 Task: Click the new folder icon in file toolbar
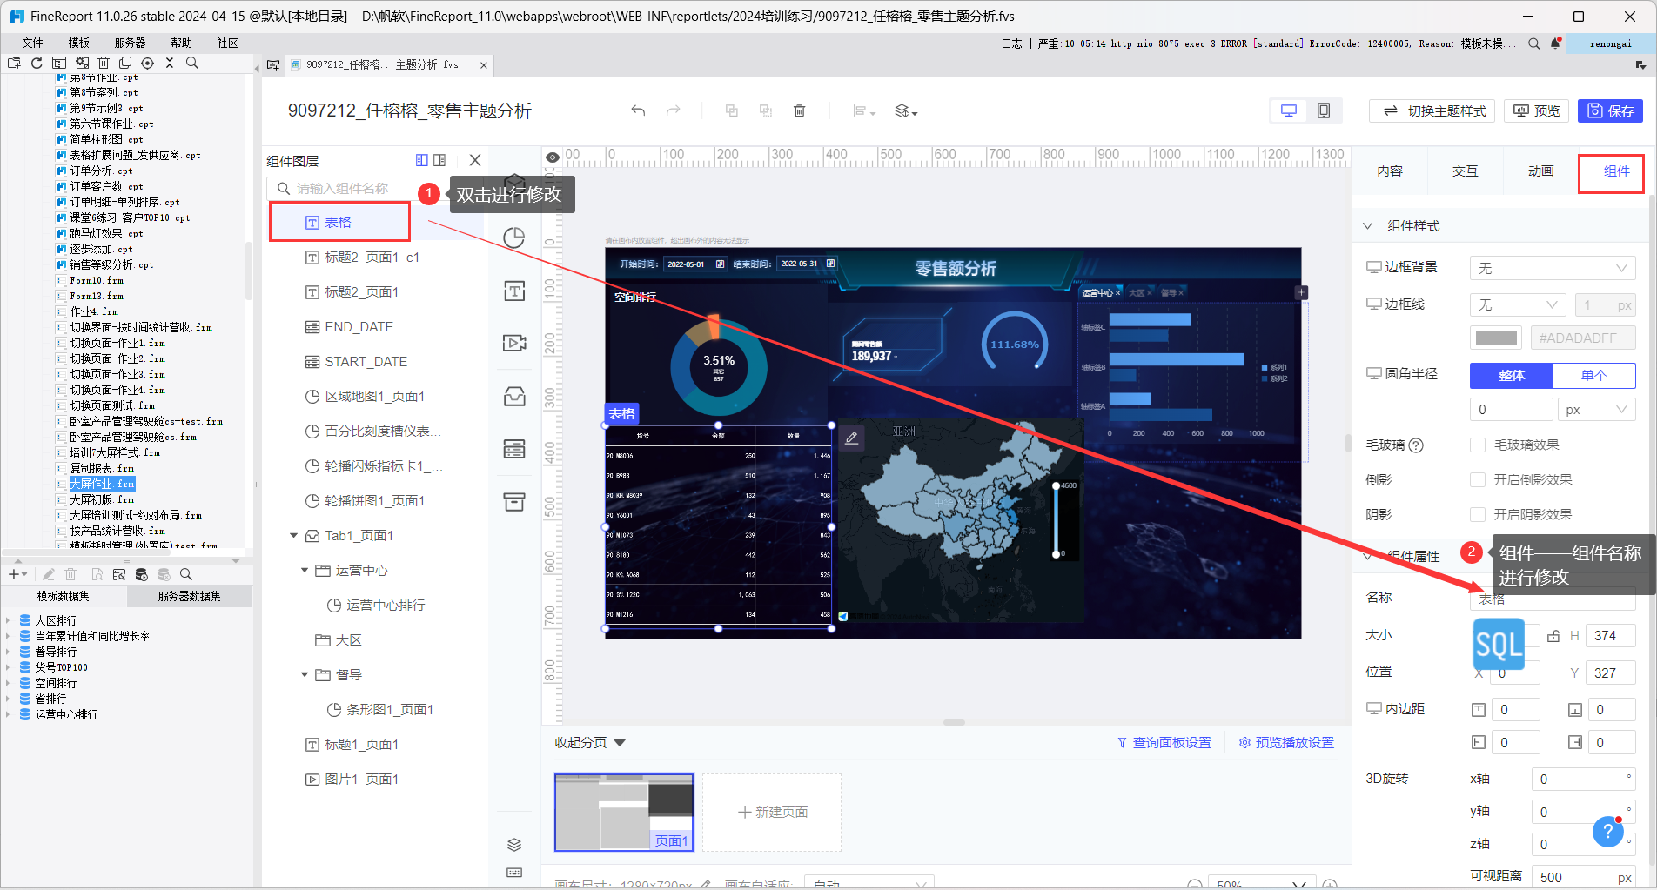tap(14, 63)
